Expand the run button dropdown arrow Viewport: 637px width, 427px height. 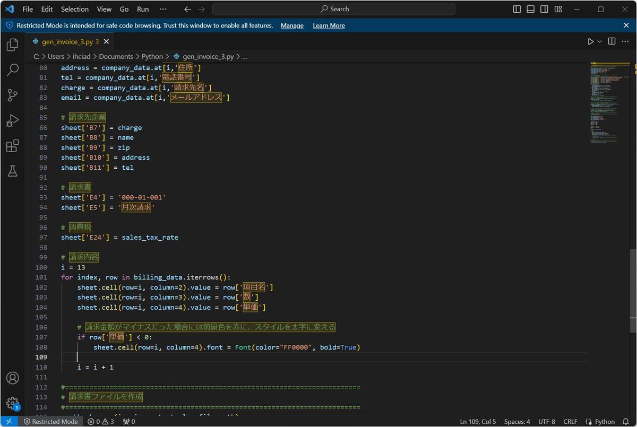(x=600, y=41)
